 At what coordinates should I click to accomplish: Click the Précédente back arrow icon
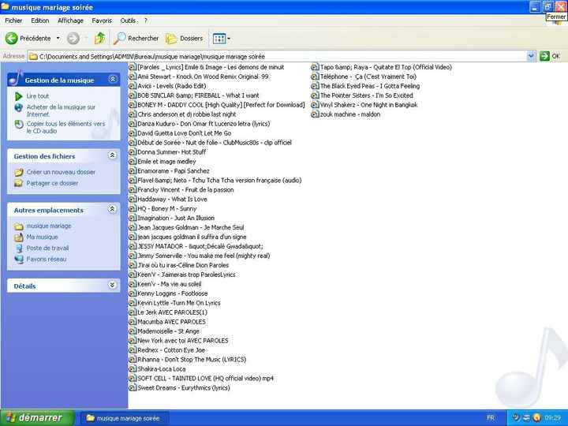(11, 38)
